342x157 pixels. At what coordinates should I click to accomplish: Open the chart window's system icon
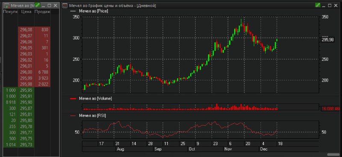[x=65, y=6]
